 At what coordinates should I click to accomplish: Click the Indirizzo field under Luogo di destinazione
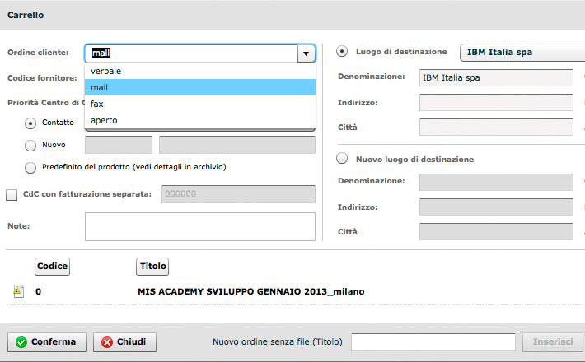pyautogui.click(x=496, y=102)
